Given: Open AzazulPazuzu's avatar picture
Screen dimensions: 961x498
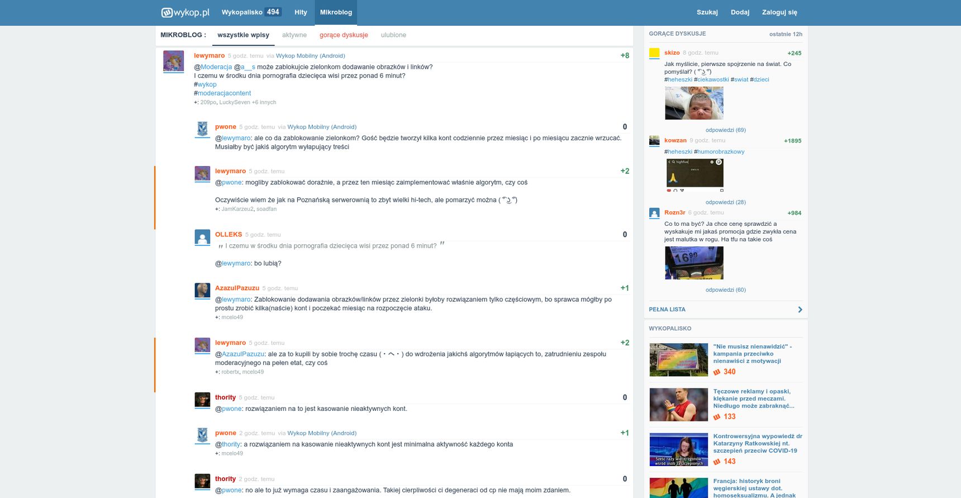Looking at the screenshot, I should (202, 290).
